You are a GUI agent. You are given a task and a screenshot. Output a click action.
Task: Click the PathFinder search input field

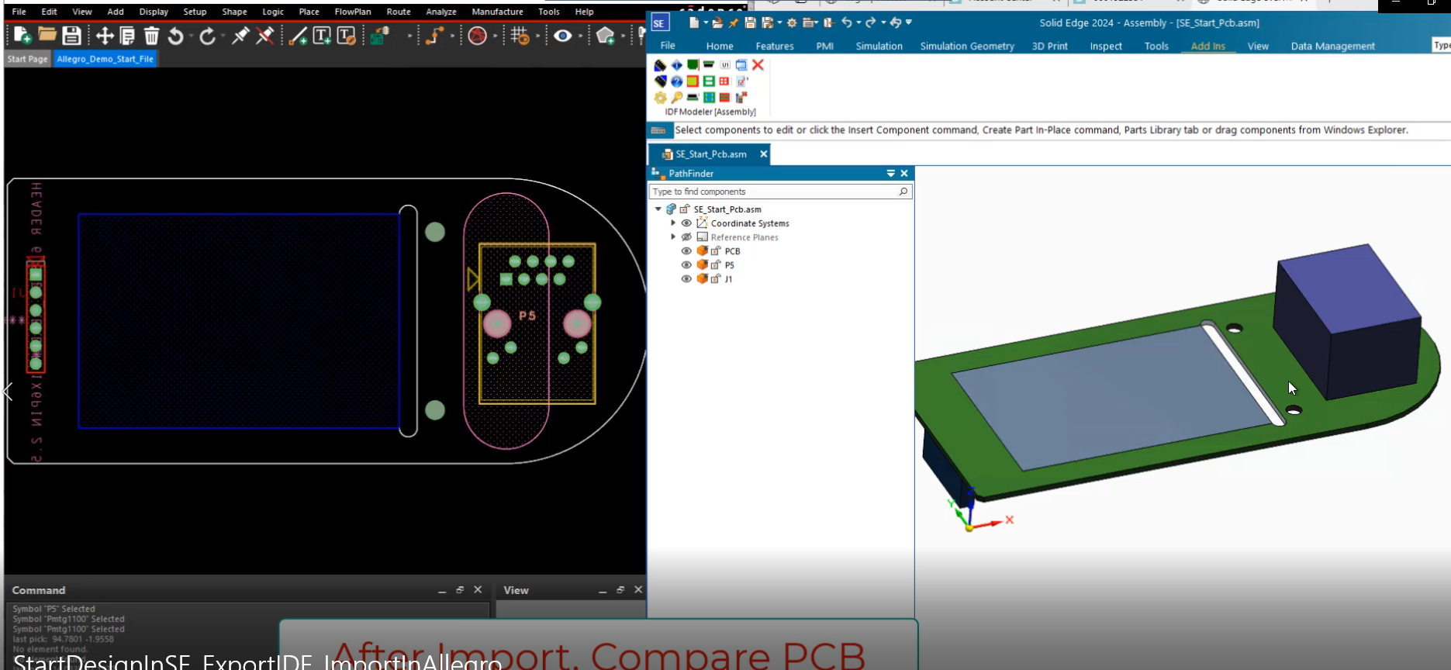780,192
